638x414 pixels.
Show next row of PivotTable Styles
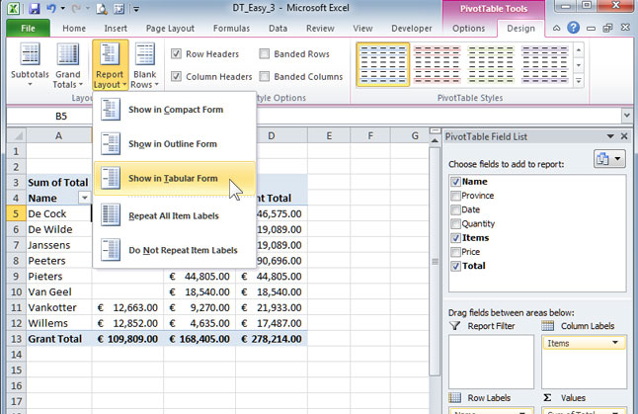click(579, 65)
